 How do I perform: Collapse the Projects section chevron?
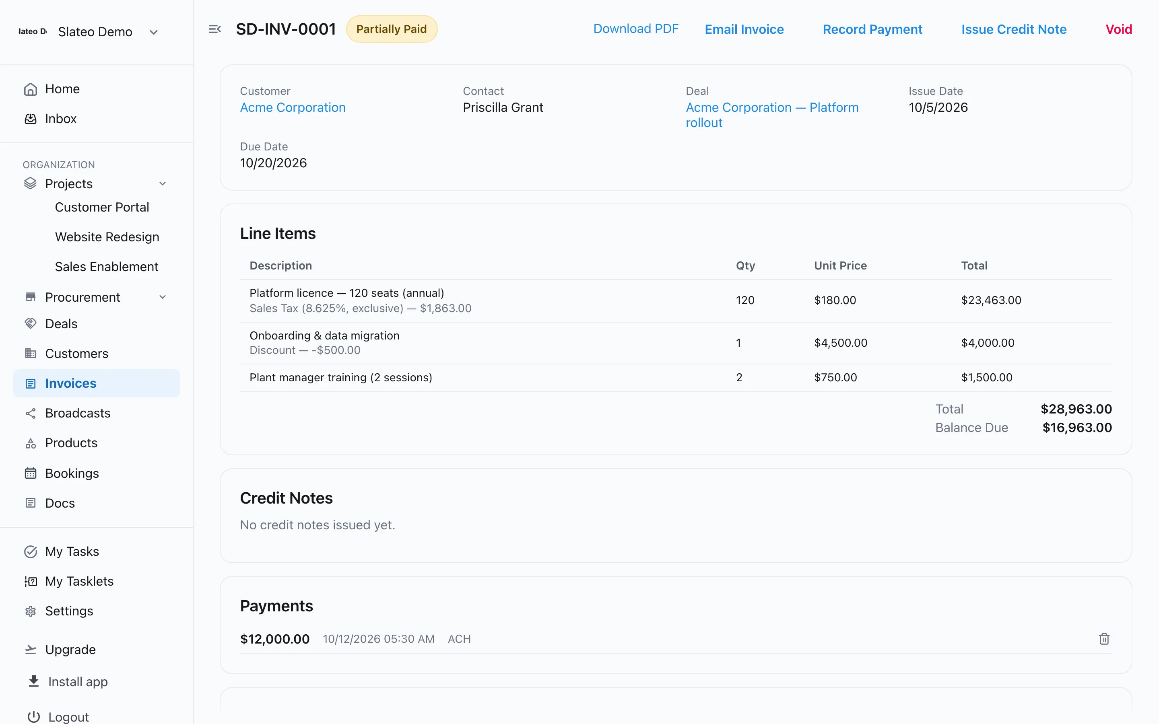tap(163, 183)
